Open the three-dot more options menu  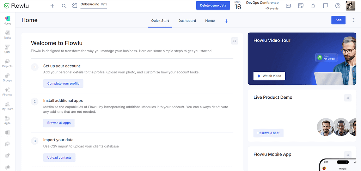[353, 20]
